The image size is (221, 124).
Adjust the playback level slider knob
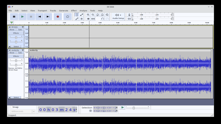pos(172,19)
